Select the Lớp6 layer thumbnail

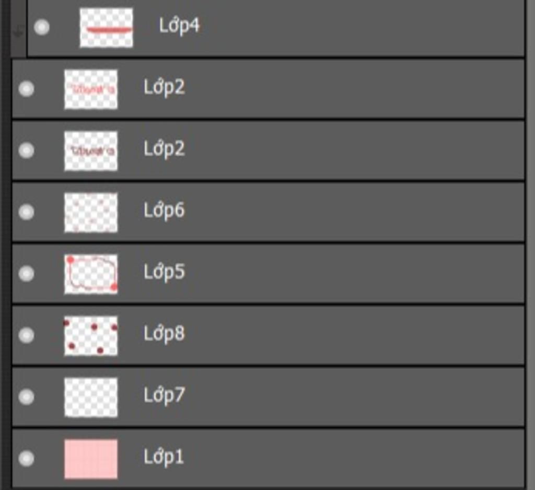point(91,212)
